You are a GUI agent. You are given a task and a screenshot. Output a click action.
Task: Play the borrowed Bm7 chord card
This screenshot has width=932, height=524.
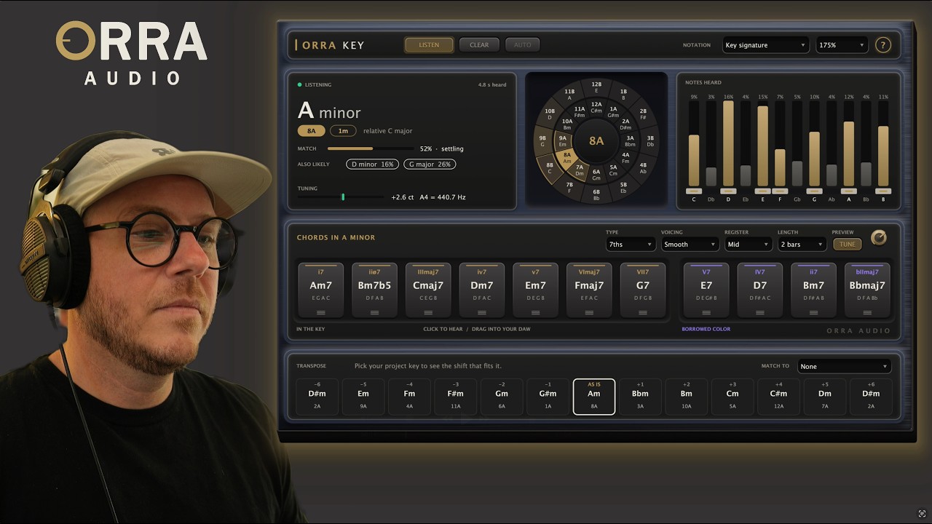click(x=813, y=290)
